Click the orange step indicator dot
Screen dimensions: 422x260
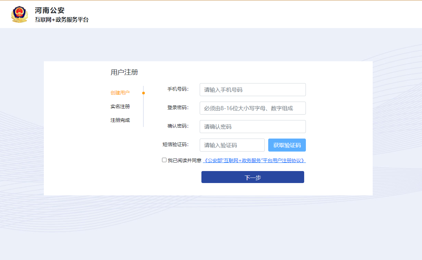tap(144, 93)
